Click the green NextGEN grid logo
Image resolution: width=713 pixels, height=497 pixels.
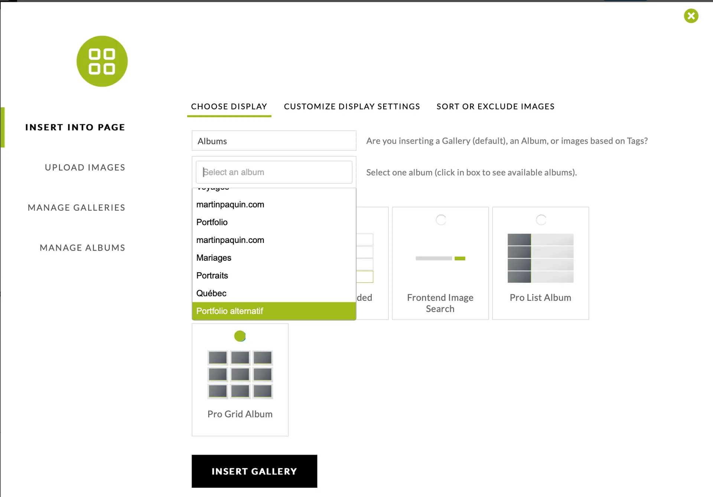click(102, 61)
